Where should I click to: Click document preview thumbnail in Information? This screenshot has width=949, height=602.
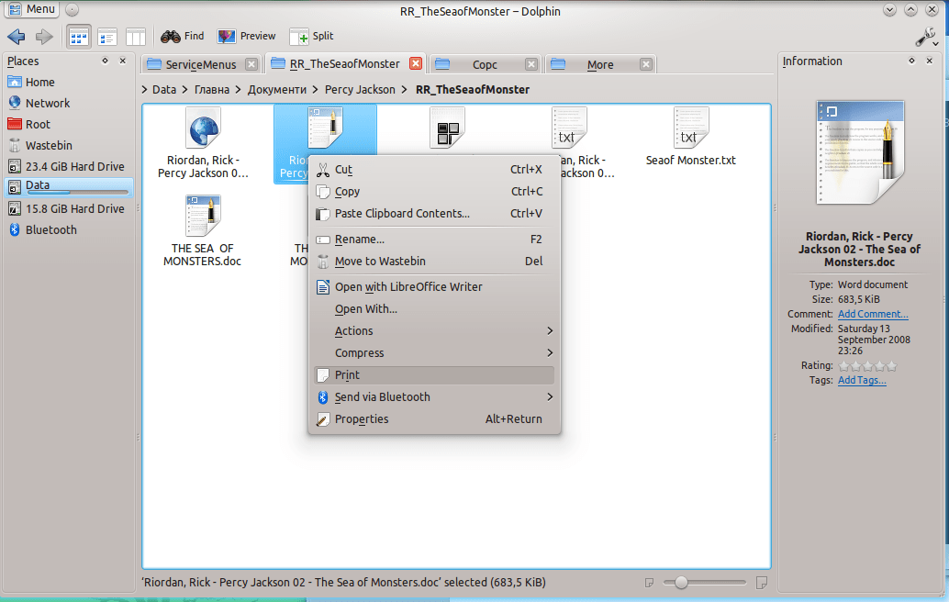coord(860,152)
